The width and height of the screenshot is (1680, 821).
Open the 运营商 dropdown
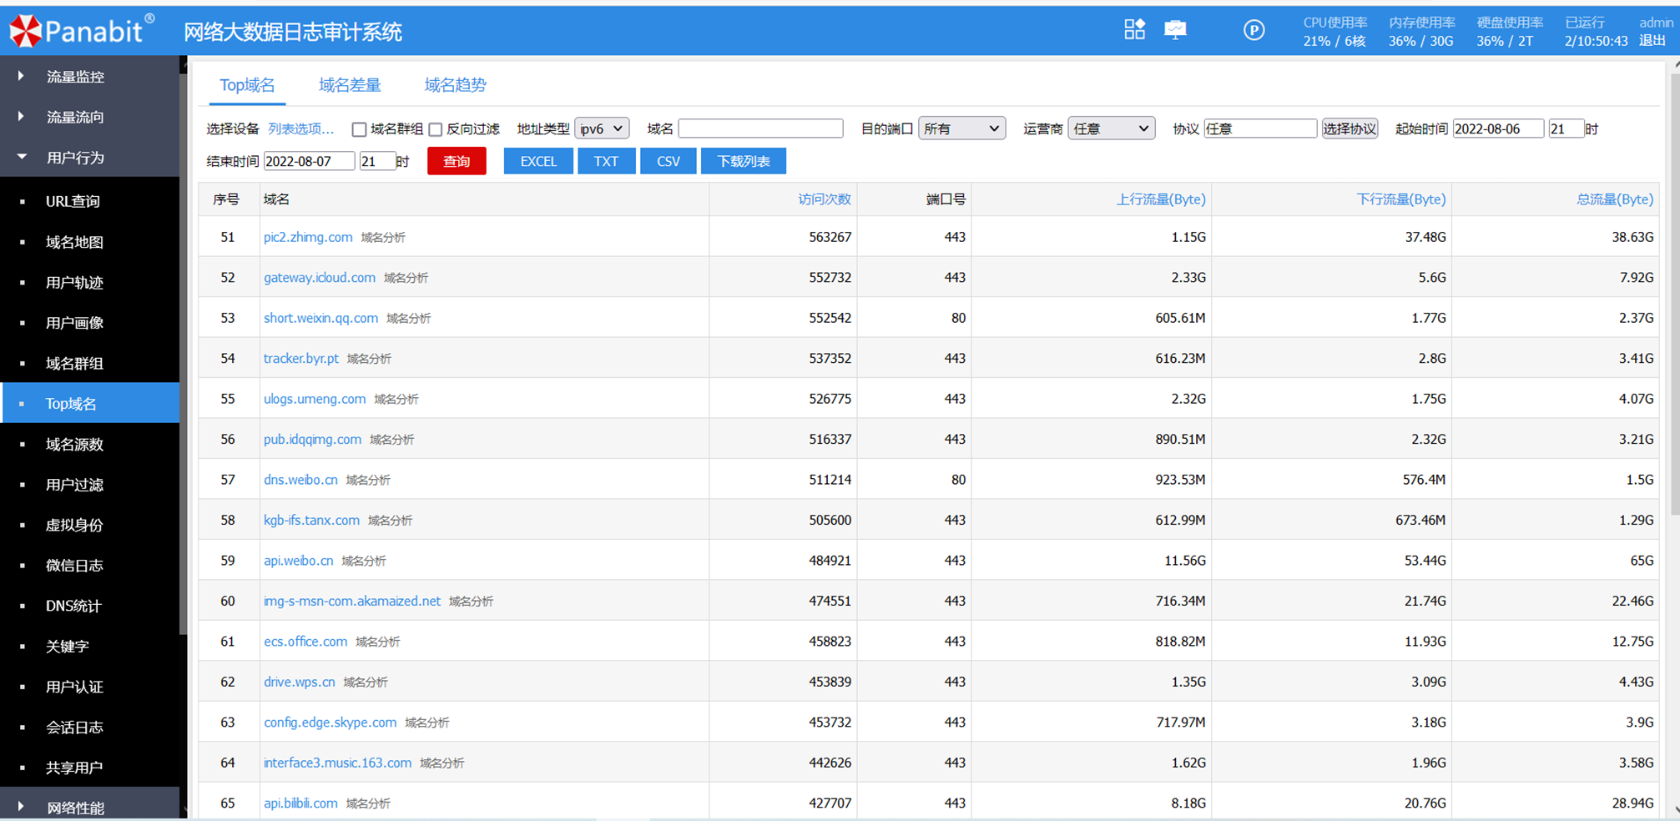point(1111,128)
